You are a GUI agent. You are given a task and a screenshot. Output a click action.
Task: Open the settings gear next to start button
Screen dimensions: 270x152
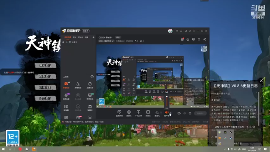coord(190,113)
